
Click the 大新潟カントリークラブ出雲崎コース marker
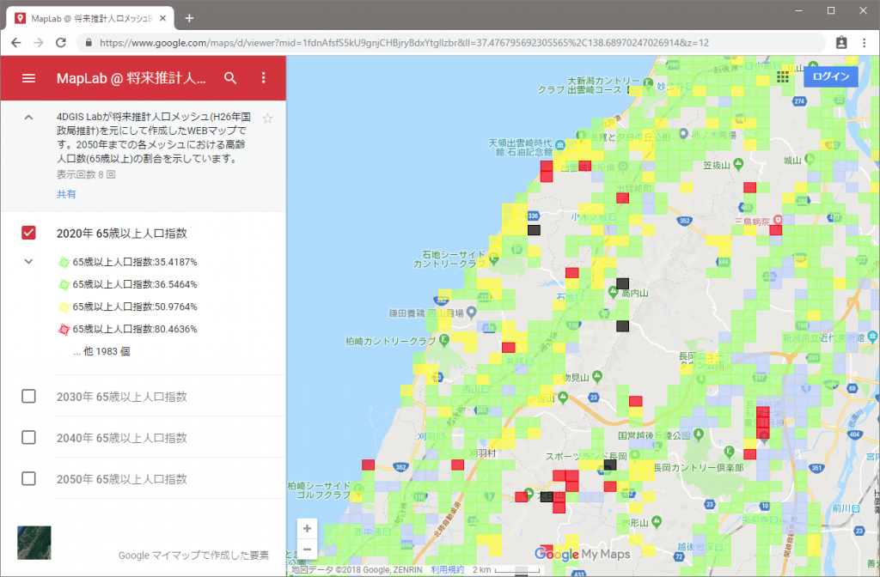pyautogui.click(x=648, y=83)
